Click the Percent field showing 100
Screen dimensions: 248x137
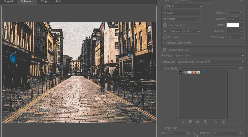[225, 133]
